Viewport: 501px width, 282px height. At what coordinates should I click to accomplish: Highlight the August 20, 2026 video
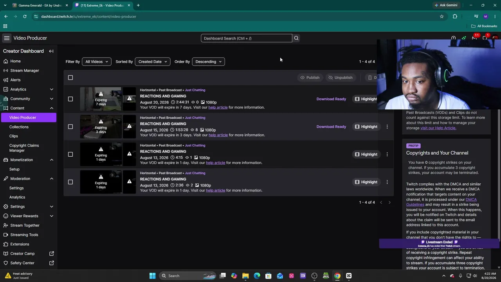[x=366, y=99]
